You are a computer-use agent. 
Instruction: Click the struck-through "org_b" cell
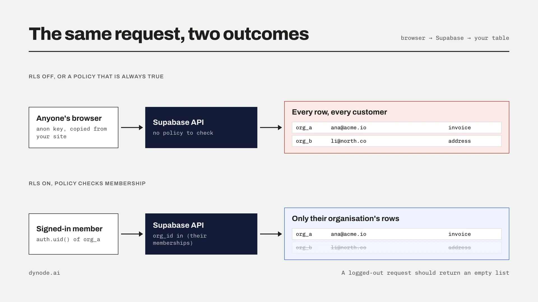click(x=304, y=248)
